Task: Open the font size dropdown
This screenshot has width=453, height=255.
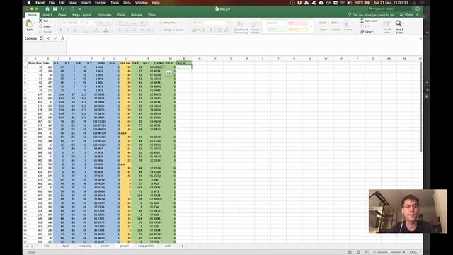Action: click(x=95, y=23)
